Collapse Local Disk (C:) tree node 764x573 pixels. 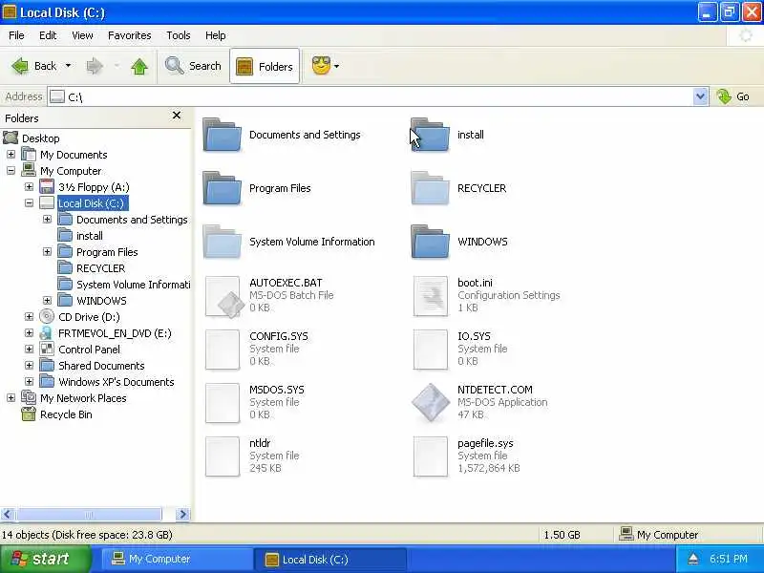[x=29, y=203]
